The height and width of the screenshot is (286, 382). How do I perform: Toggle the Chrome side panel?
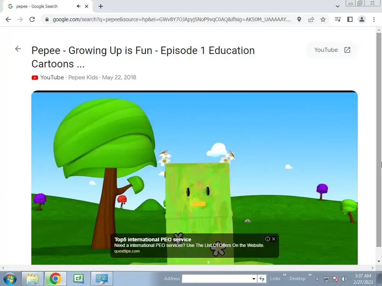click(350, 19)
